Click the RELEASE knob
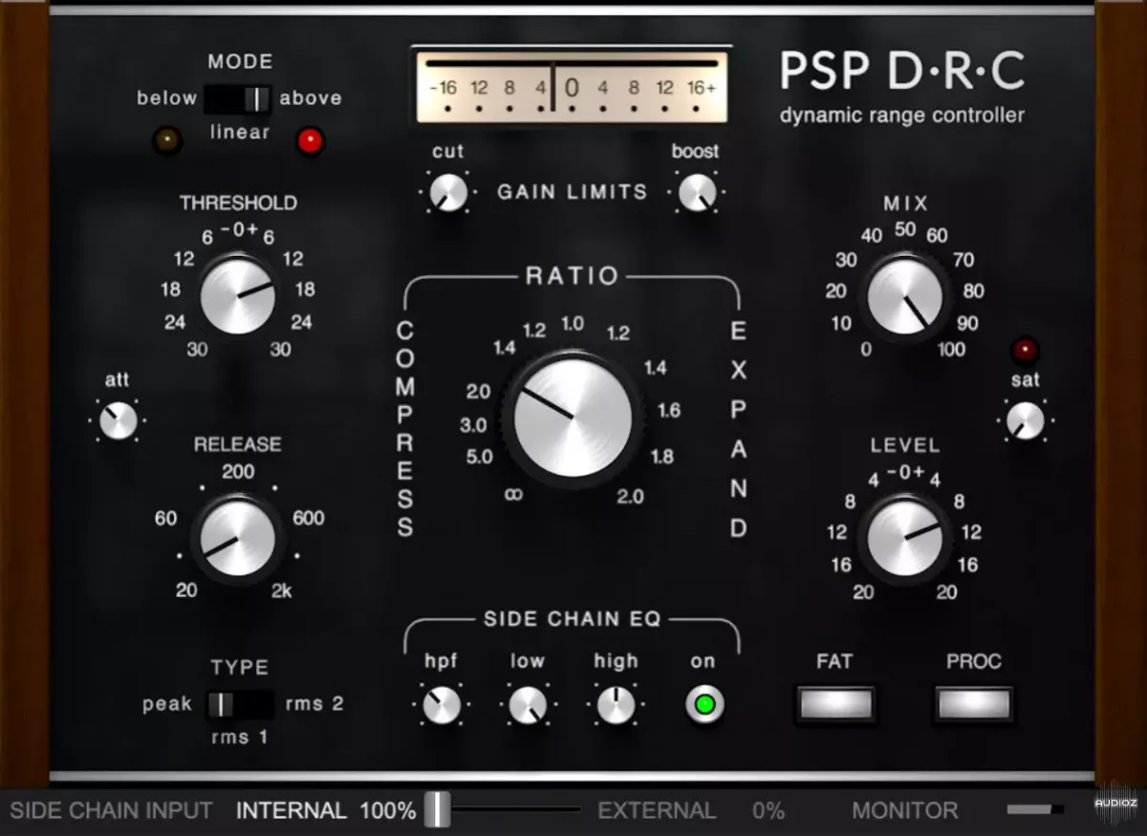The width and height of the screenshot is (1147, 836). (x=237, y=538)
